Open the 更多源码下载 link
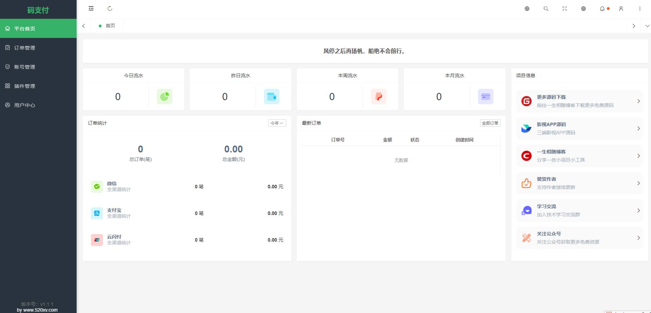Screen dimensions: 651x313 click(579, 101)
